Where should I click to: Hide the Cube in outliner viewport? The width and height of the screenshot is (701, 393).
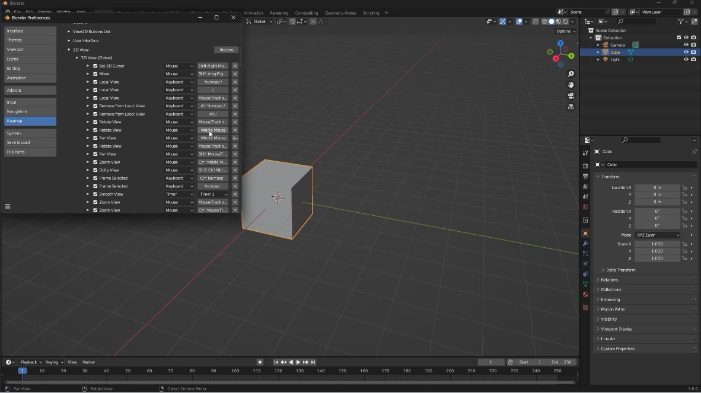pos(686,52)
